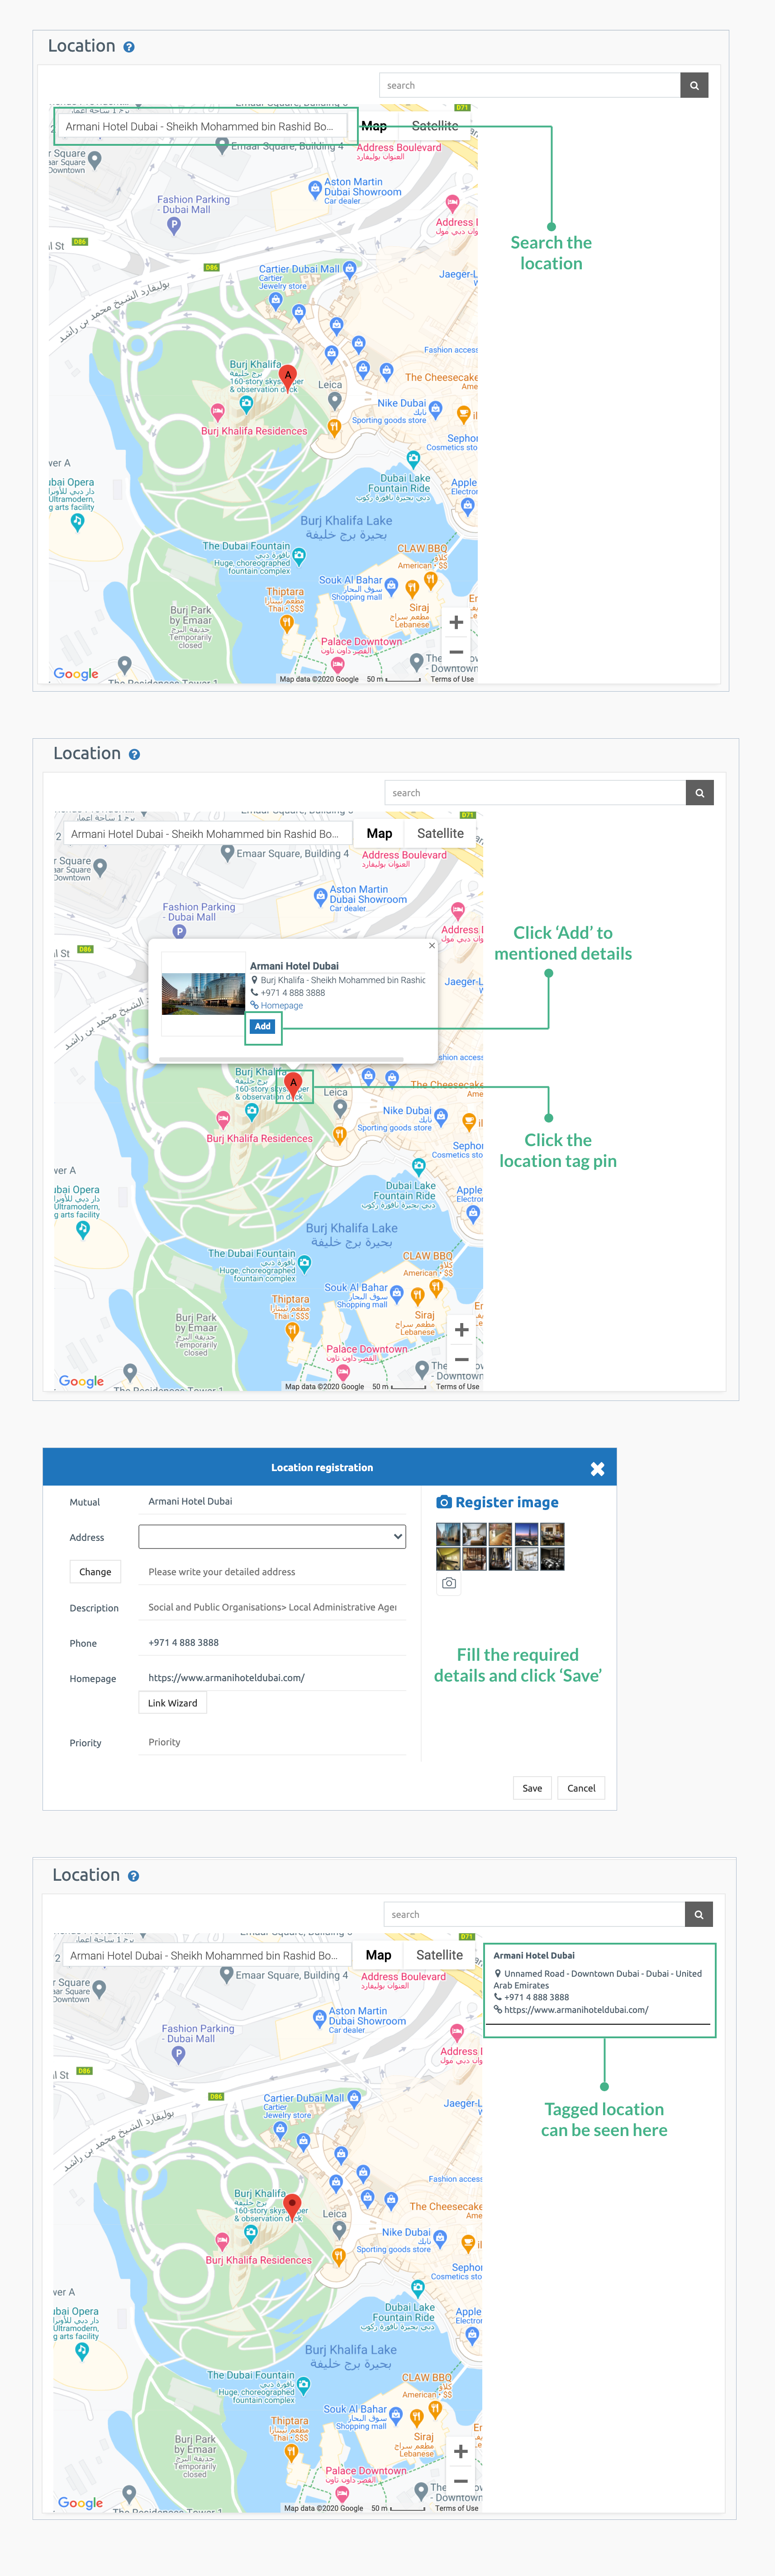Select the Map tab on the topmost map
Image resolution: width=775 pixels, height=2576 pixels.
point(374,126)
